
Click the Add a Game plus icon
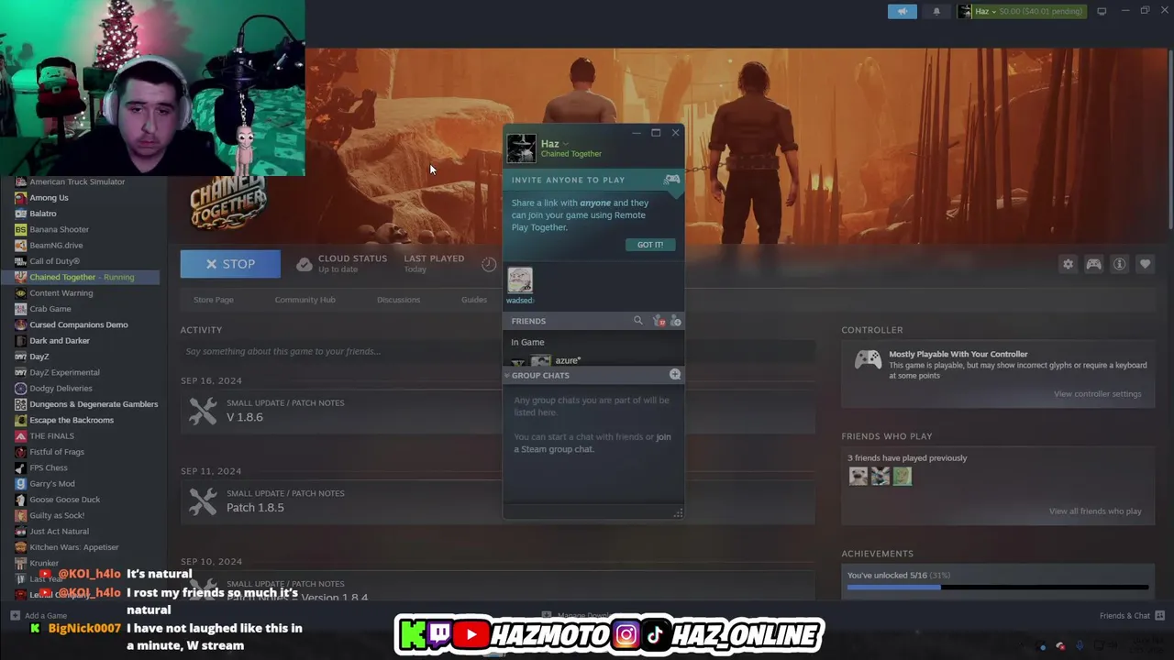tap(15, 616)
